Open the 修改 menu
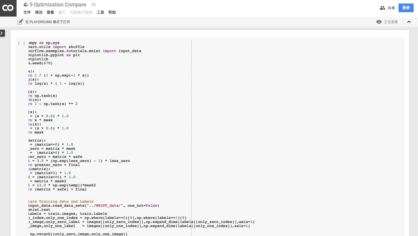The image size is (418, 236). pos(39,12)
